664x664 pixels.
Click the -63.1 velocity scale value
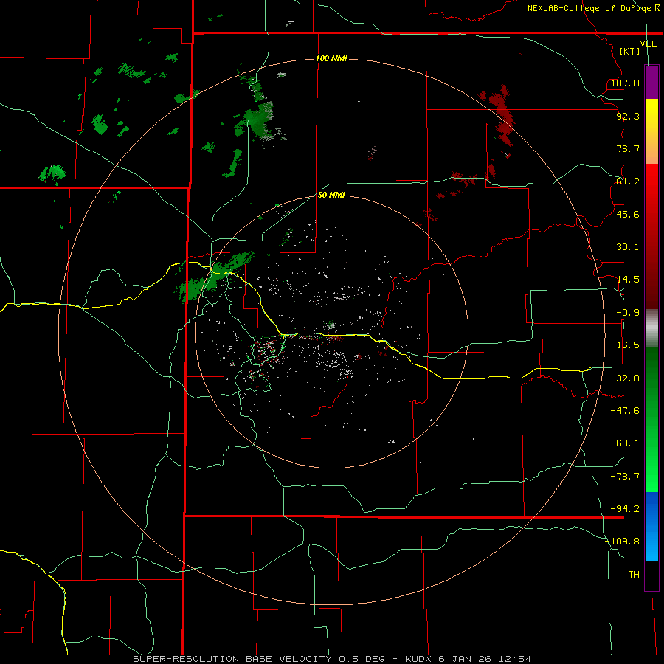625,443
